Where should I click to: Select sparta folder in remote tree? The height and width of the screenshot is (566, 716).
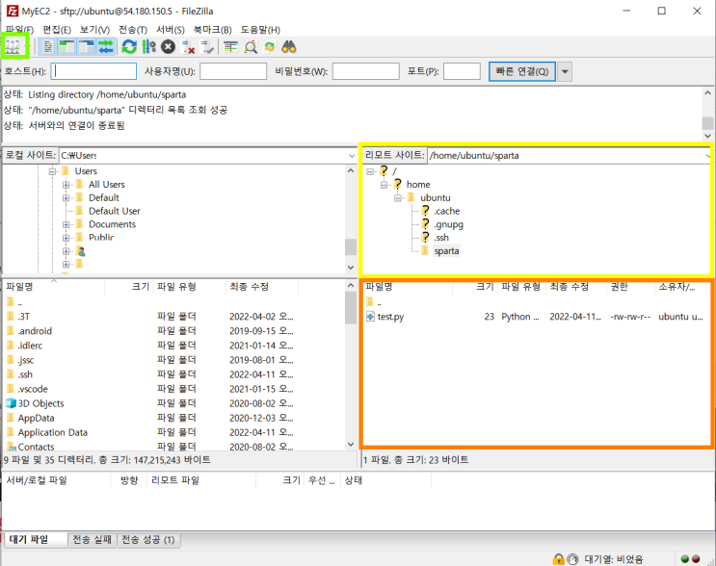[446, 251]
